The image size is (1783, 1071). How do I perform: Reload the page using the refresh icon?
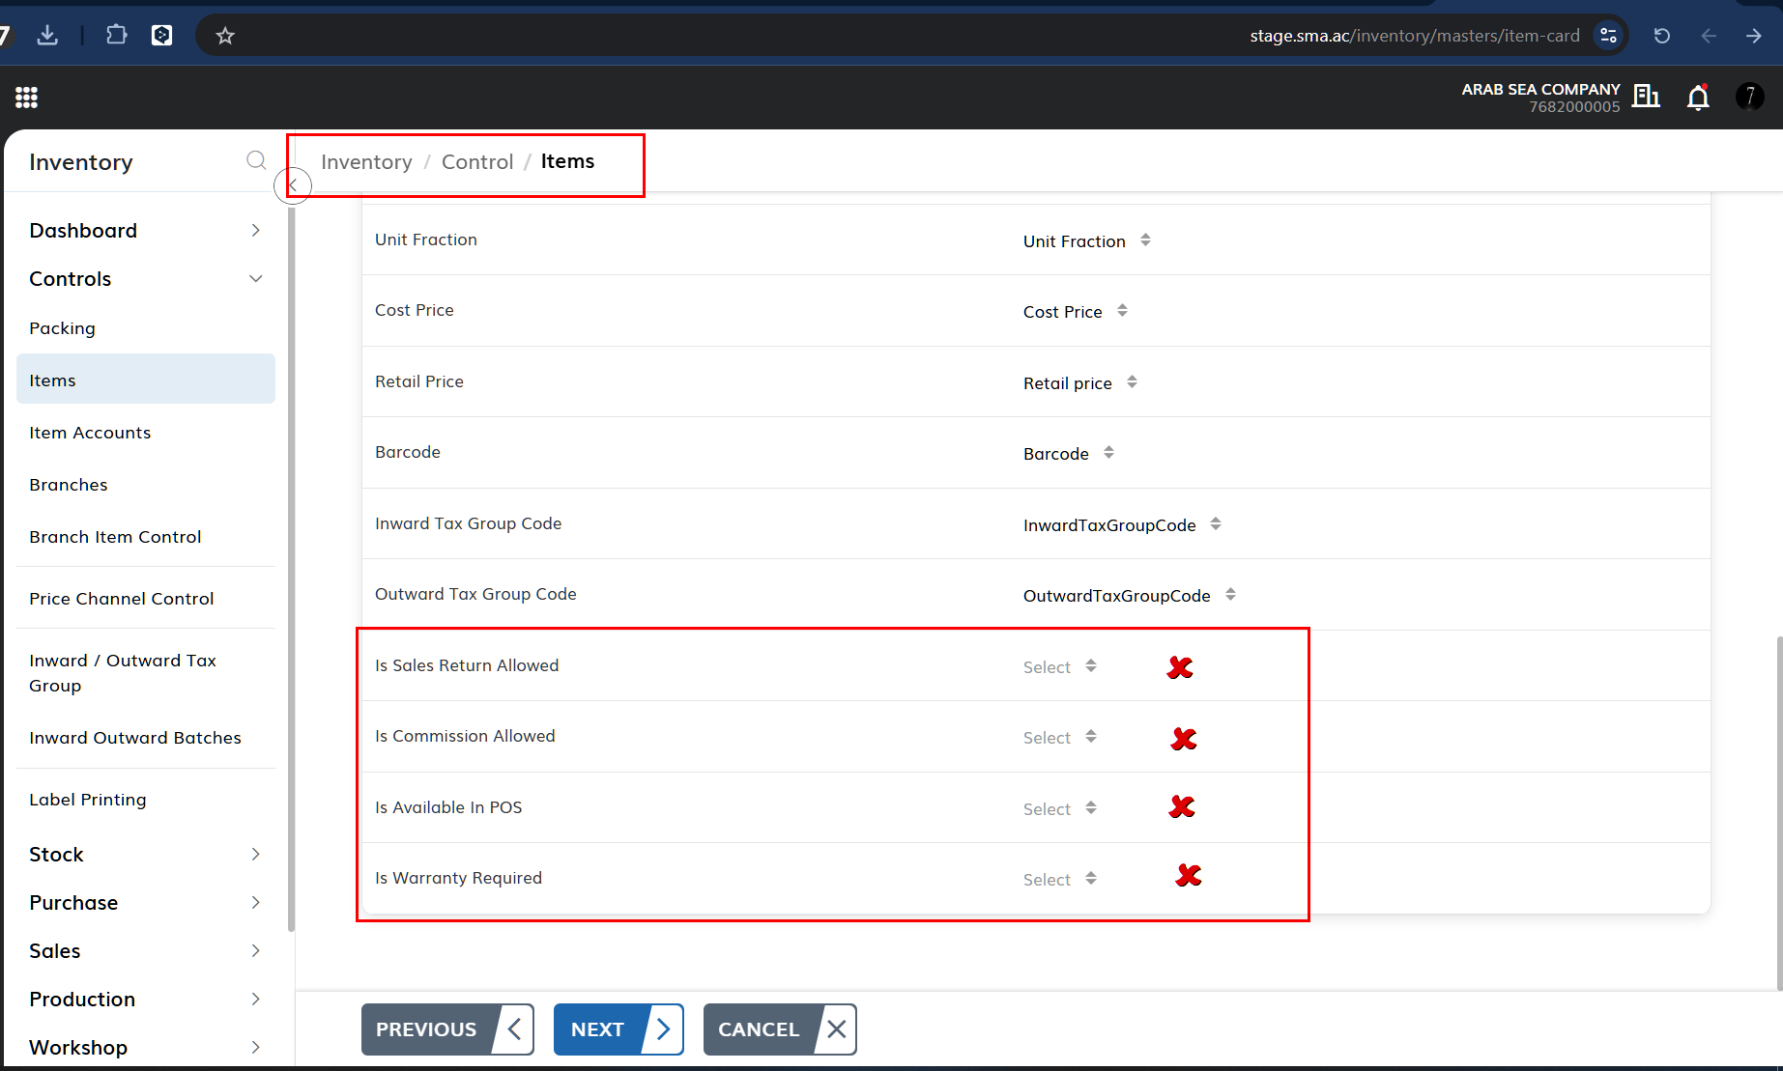[1662, 36]
